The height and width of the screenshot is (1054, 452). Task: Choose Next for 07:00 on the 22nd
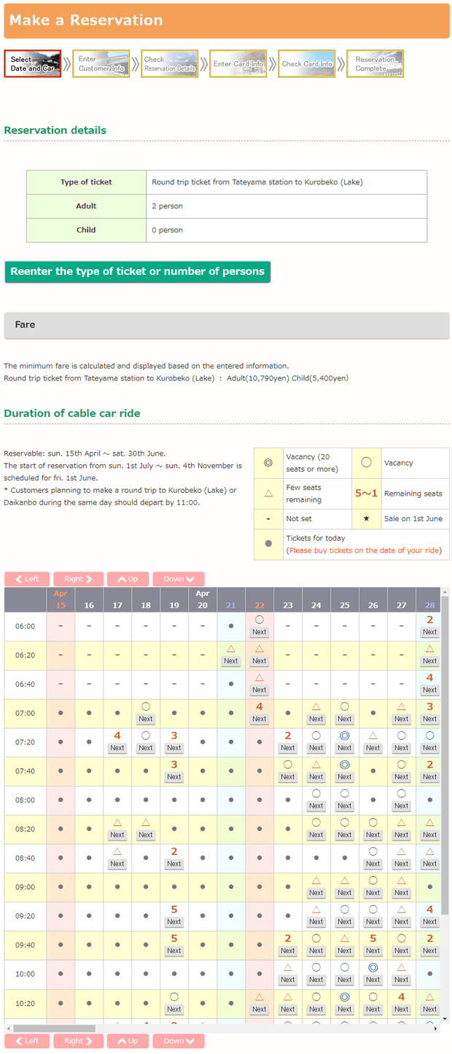[260, 719]
